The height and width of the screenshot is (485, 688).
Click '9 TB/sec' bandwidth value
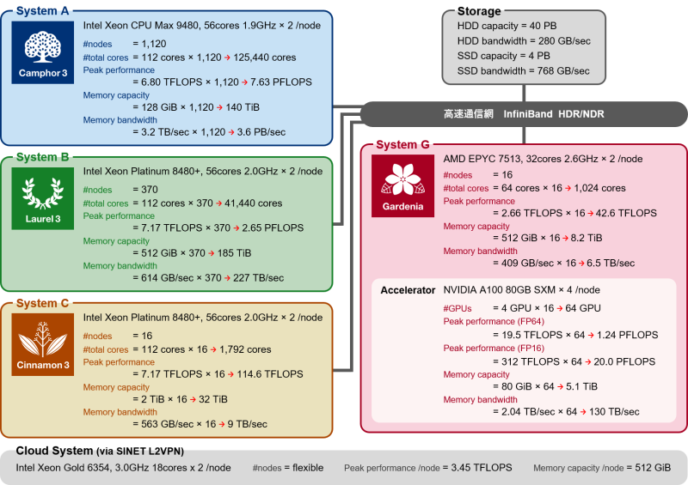[247, 424]
